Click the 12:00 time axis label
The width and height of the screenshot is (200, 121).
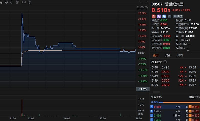31,119
